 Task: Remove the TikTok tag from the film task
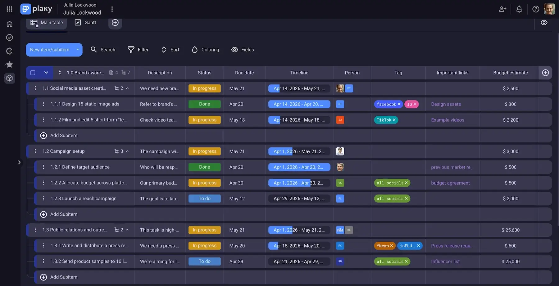(x=394, y=120)
